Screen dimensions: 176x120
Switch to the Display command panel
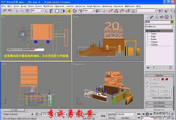click(166, 17)
